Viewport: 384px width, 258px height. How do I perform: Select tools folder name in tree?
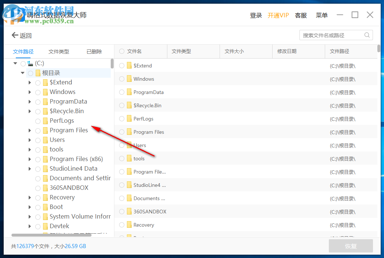[x=56, y=150]
